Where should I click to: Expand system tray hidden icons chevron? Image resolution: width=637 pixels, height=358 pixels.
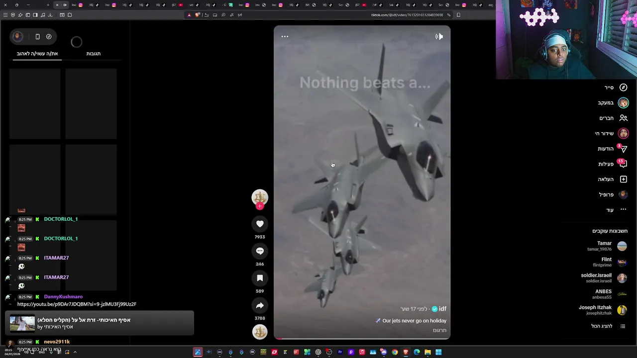click(x=75, y=352)
